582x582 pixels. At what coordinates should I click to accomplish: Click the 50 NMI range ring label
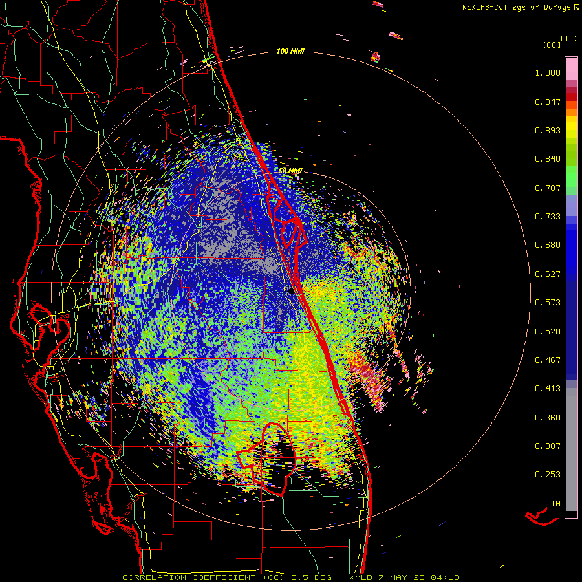[x=290, y=171]
